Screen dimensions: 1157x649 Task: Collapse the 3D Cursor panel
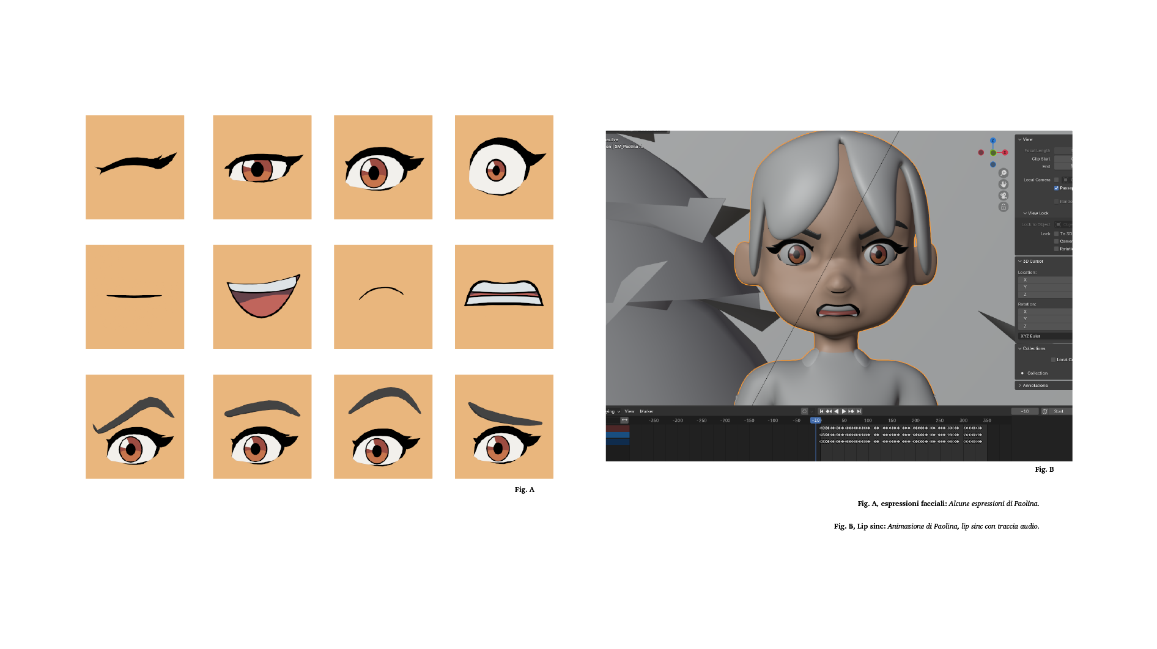(1020, 262)
